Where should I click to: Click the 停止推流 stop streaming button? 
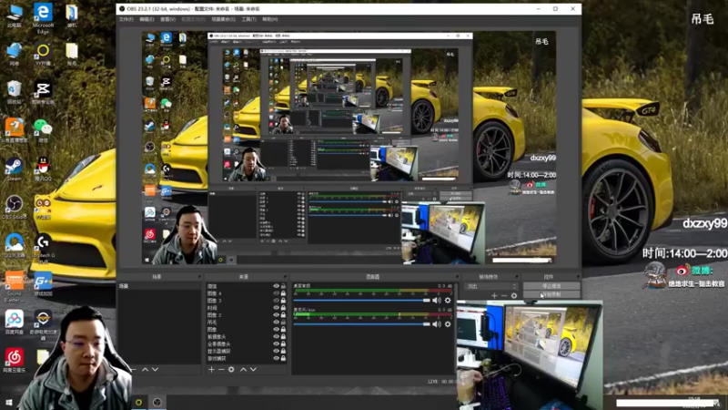(551, 286)
